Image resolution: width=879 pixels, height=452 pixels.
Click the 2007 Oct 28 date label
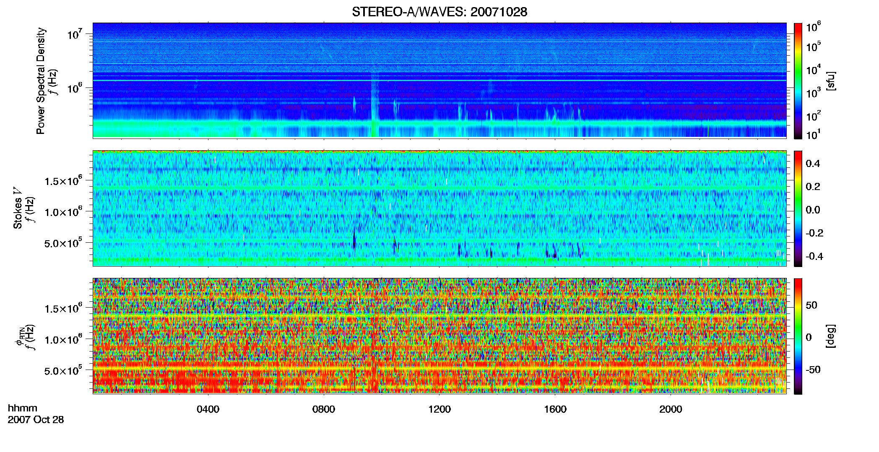(x=36, y=420)
